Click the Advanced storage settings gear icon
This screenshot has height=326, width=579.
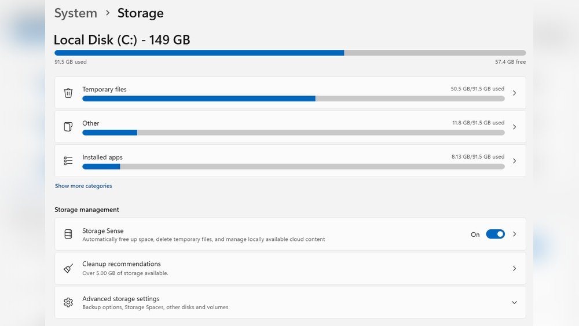click(68, 302)
